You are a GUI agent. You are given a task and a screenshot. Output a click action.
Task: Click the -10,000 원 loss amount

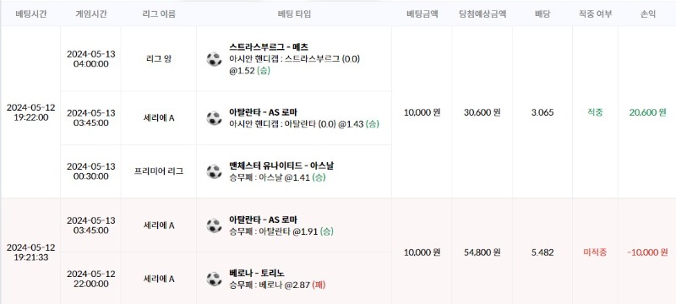click(x=647, y=252)
